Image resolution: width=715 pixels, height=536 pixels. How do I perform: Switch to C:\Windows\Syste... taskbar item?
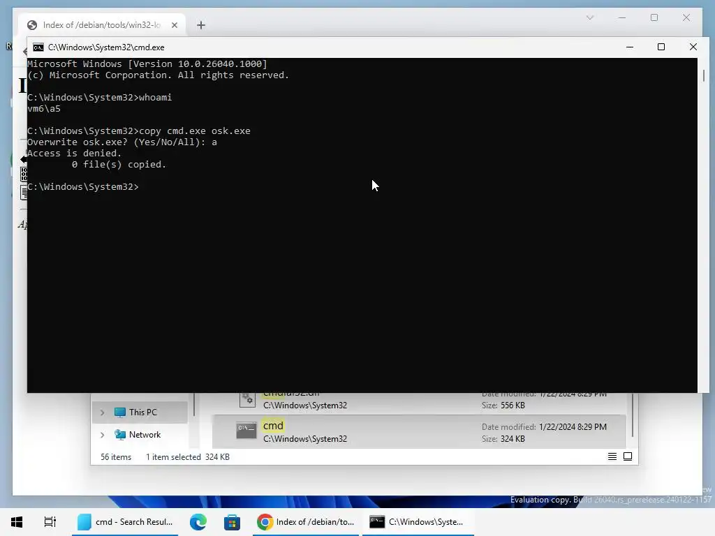click(418, 522)
